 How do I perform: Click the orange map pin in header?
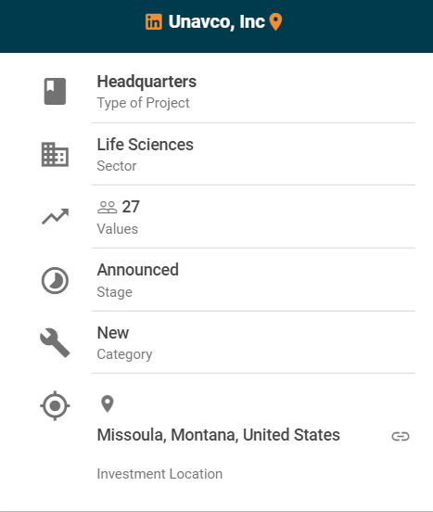click(x=275, y=22)
